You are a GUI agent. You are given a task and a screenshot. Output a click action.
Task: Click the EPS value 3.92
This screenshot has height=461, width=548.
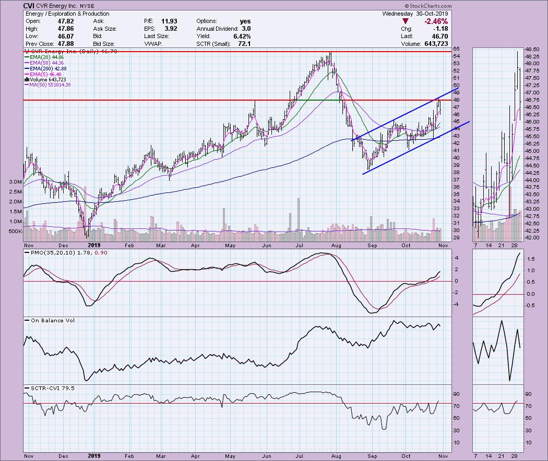[171, 29]
